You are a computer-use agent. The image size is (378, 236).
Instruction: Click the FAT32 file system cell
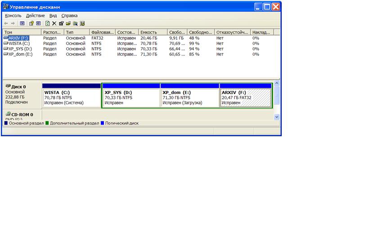coord(97,38)
